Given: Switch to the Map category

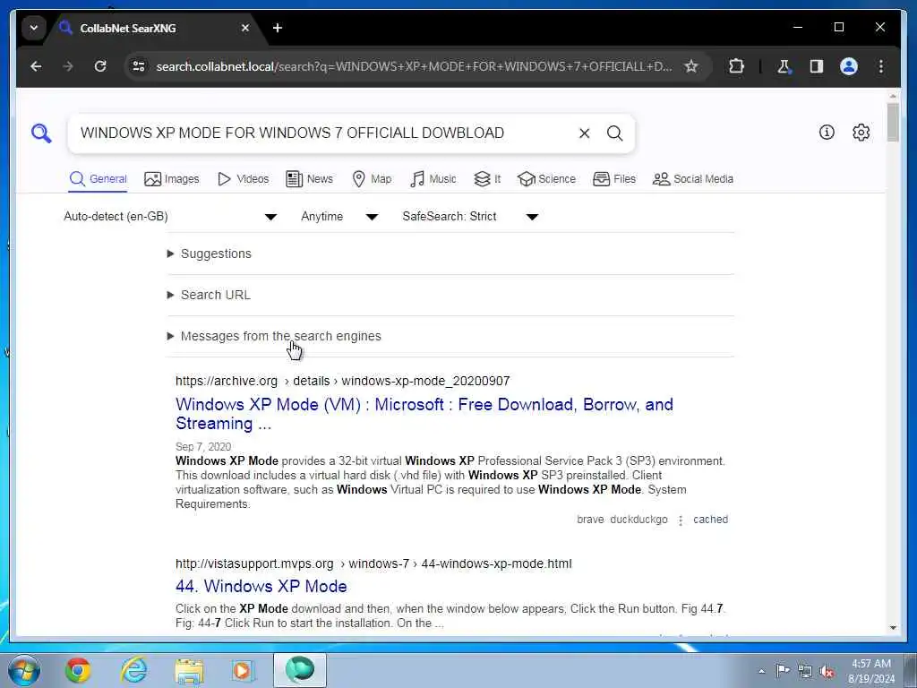Looking at the screenshot, I should [372, 179].
